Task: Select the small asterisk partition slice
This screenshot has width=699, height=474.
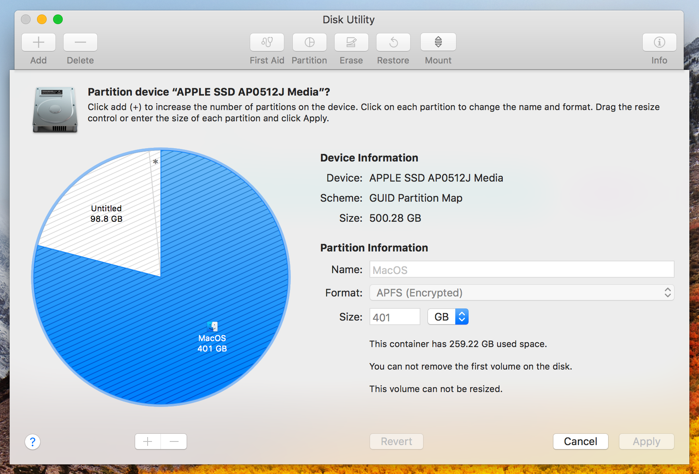Action: click(x=156, y=162)
